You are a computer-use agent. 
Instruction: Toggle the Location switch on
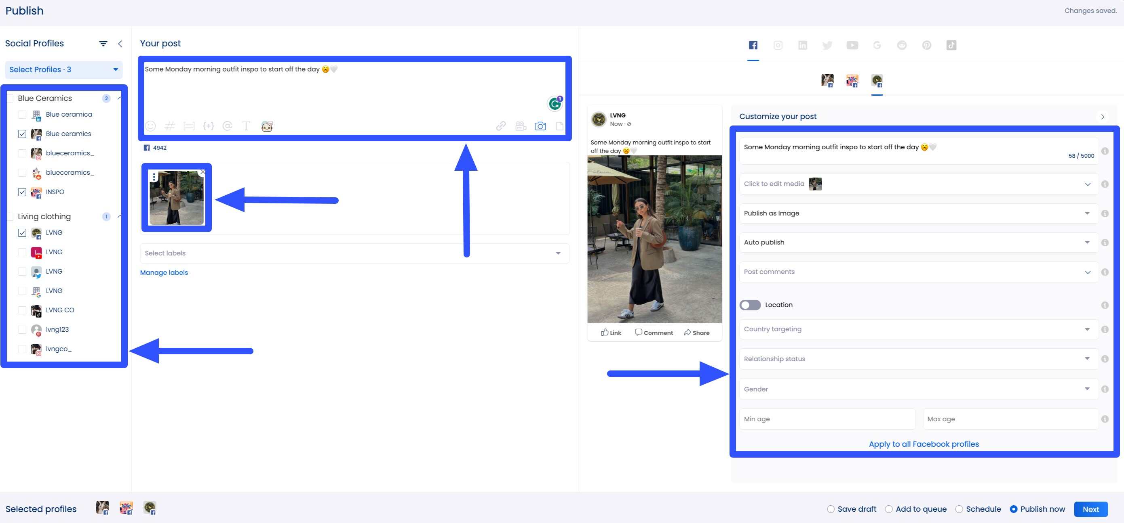point(750,305)
